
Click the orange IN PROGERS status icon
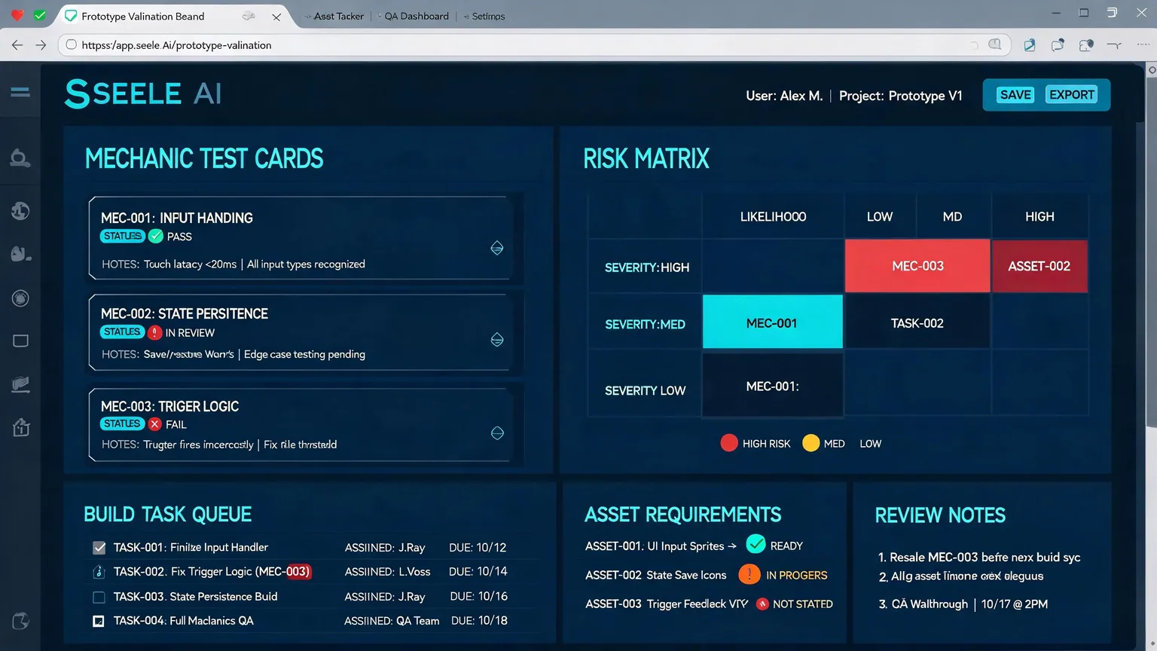749,574
